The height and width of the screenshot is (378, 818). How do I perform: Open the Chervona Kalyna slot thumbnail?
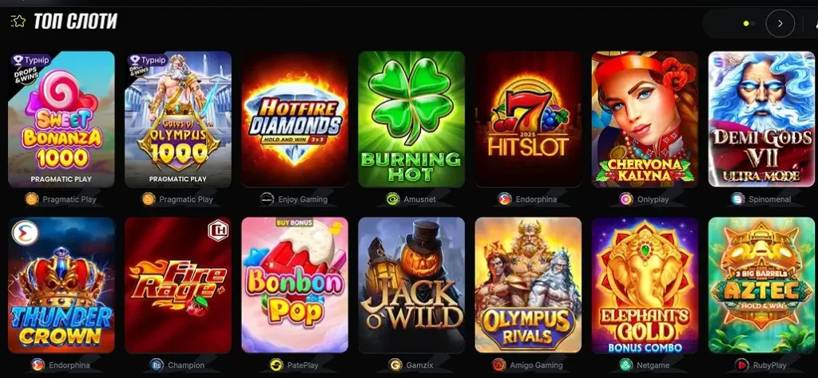(645, 119)
